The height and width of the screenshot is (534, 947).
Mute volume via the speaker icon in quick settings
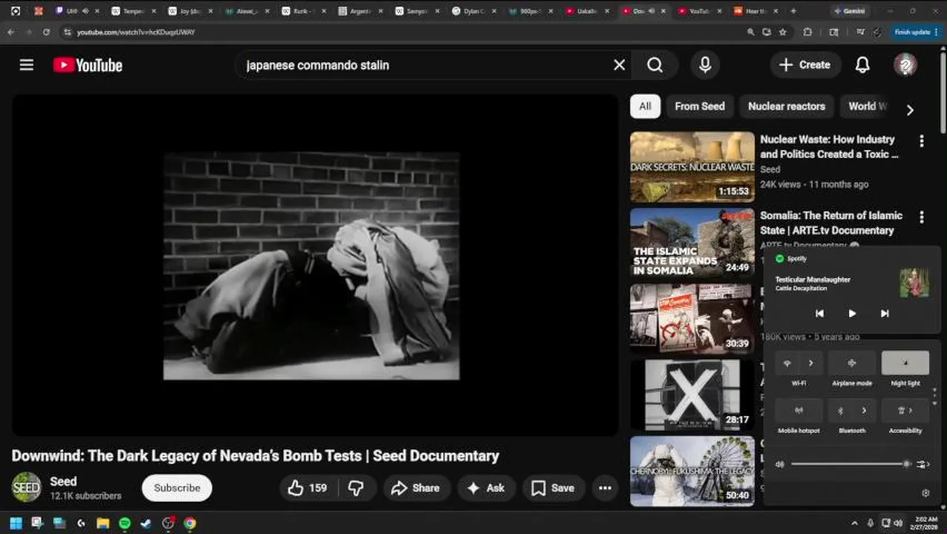(x=780, y=464)
